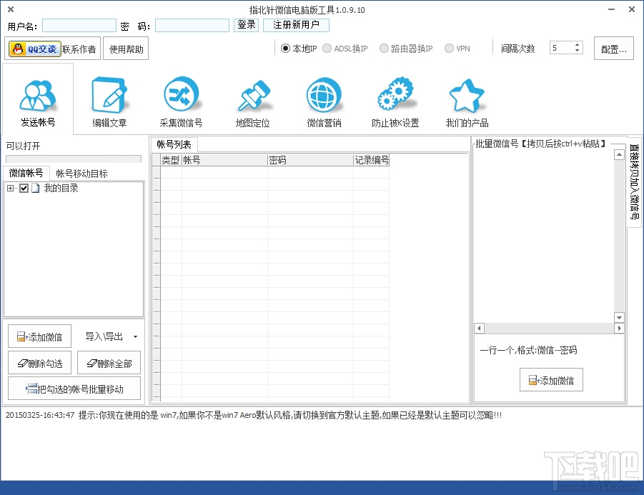Open the 编辑文章 edit article icon

point(109,95)
